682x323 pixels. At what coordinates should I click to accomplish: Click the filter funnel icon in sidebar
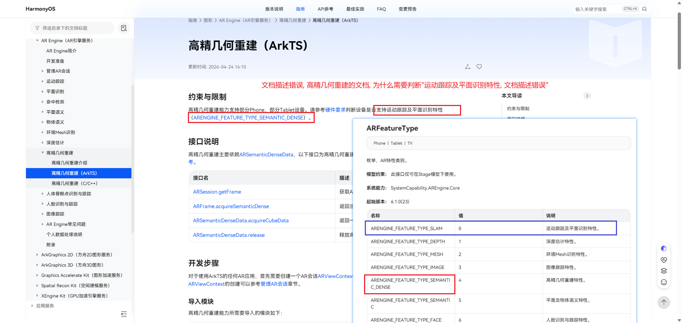click(x=37, y=28)
